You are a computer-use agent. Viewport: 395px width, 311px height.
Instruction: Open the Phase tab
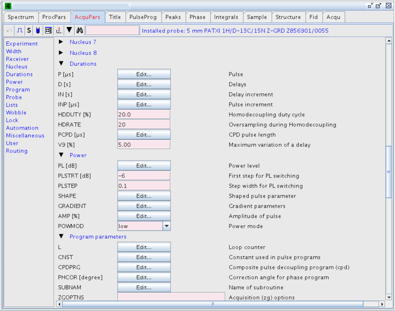click(x=197, y=17)
